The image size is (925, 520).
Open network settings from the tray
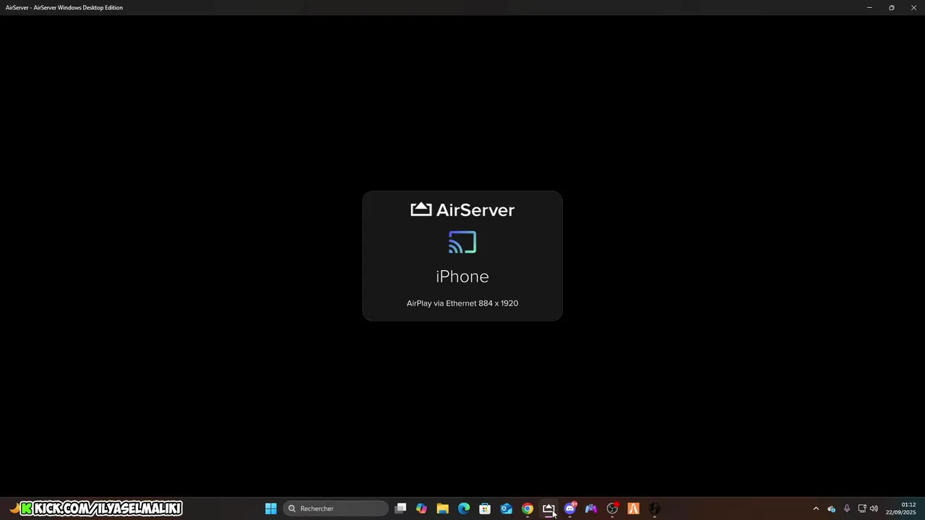(861, 508)
